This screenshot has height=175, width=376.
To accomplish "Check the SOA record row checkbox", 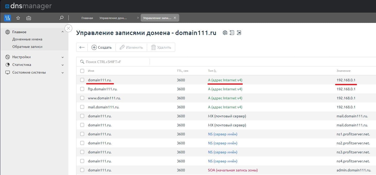I will 82,170.
